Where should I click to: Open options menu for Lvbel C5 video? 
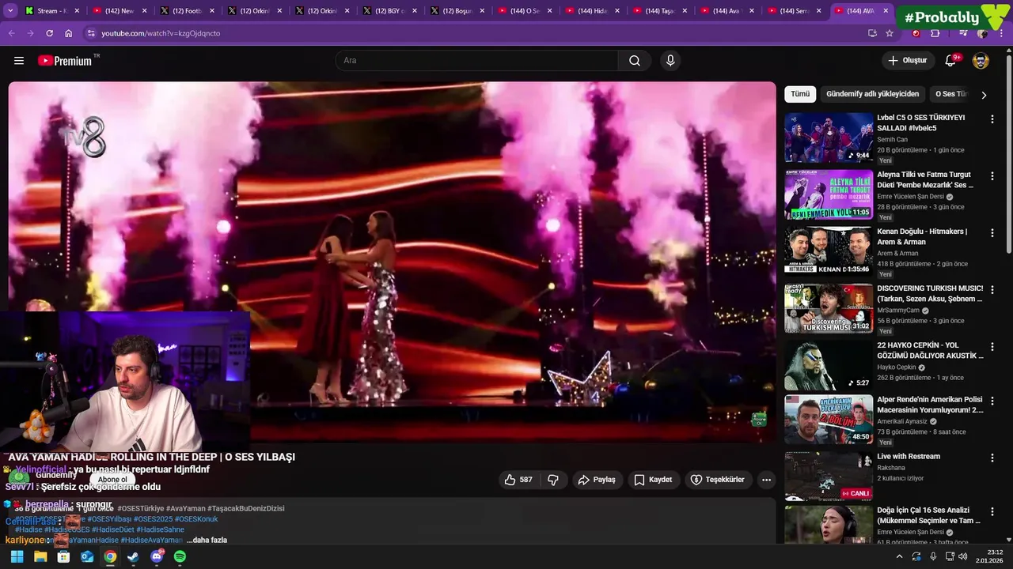(x=992, y=119)
